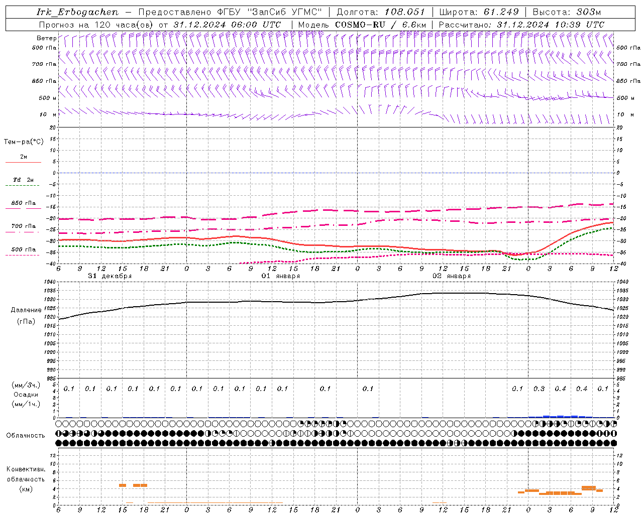Click the 01 января date marker
Screen dimensions: 643x514
pos(281,276)
